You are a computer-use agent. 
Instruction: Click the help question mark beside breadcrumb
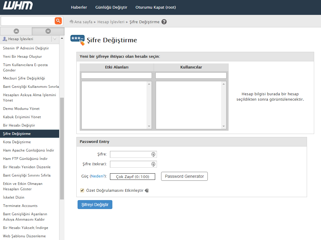[x=164, y=22]
